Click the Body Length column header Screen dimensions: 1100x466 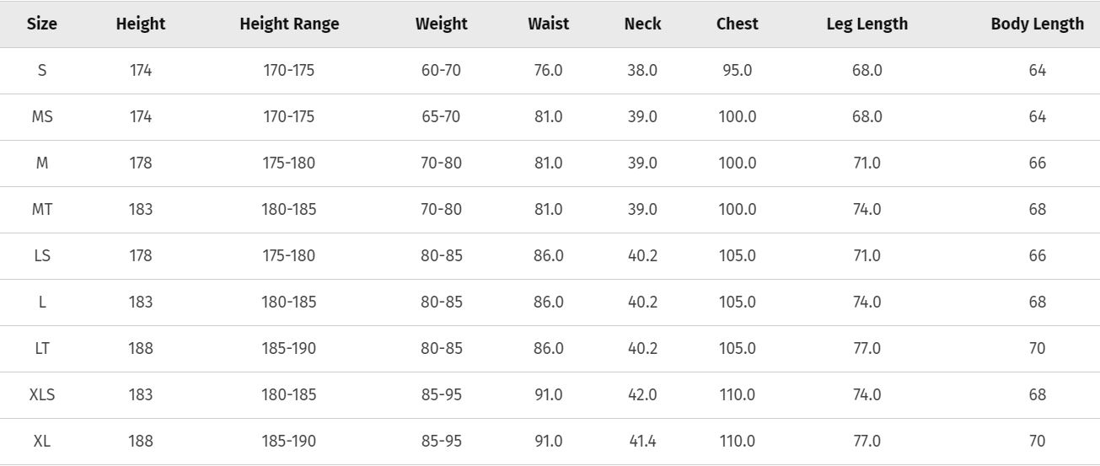click(x=1038, y=24)
